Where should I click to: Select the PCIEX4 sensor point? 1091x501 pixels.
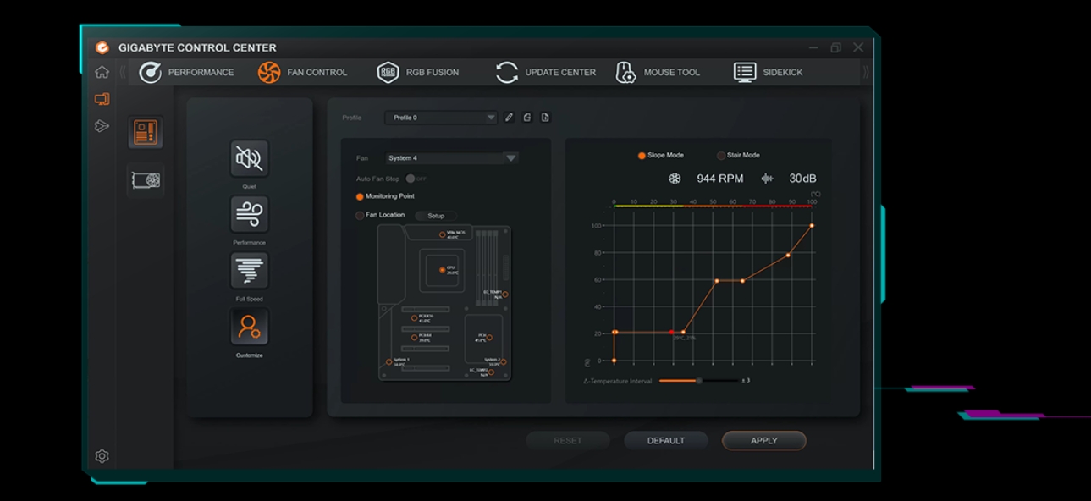pyautogui.click(x=414, y=338)
